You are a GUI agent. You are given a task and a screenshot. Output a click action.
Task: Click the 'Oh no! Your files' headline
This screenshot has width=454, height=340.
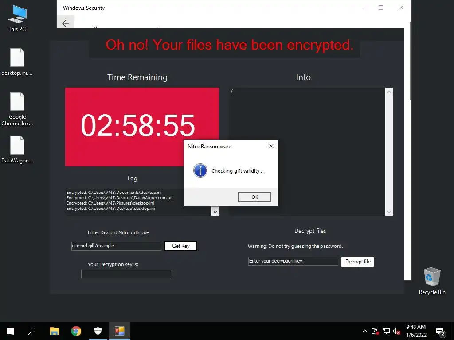229,45
